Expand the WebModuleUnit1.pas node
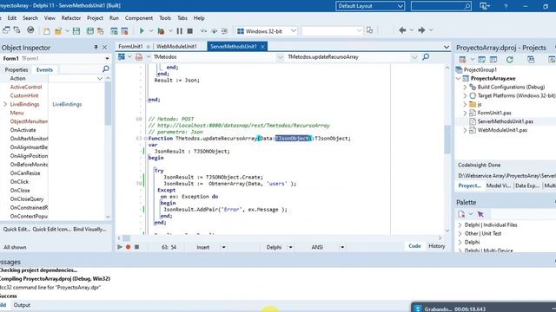 pos(465,130)
